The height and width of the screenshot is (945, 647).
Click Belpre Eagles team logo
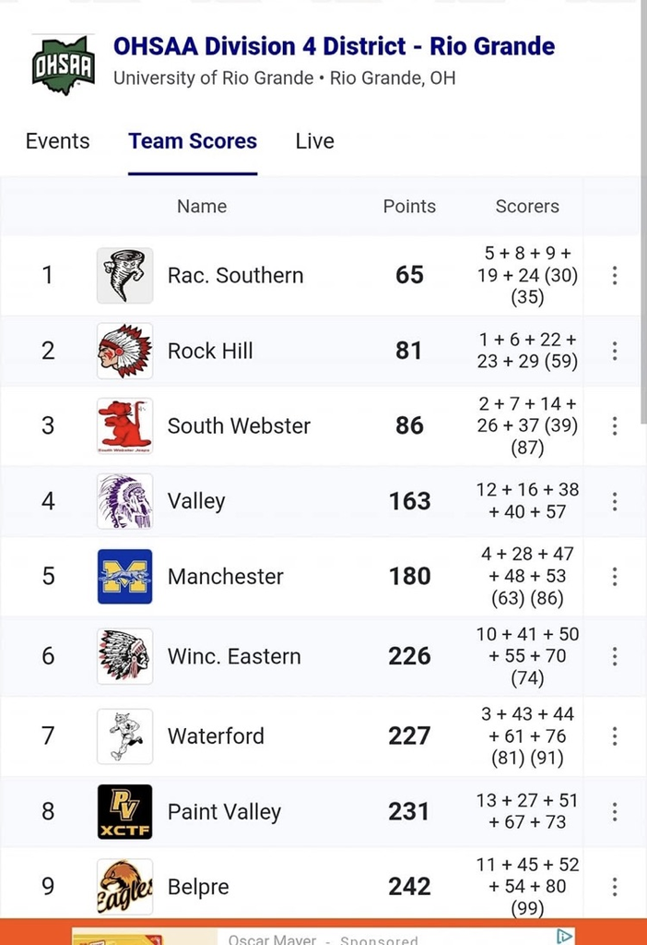point(124,887)
